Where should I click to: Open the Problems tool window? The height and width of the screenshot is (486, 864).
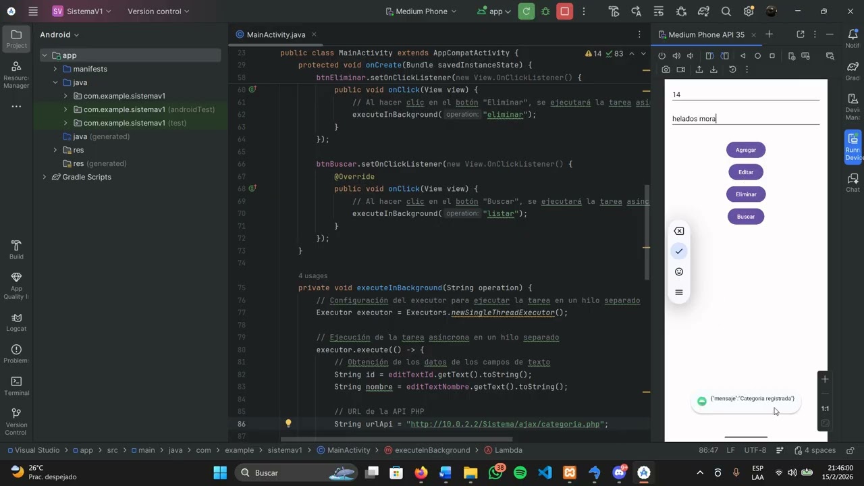coord(16,354)
